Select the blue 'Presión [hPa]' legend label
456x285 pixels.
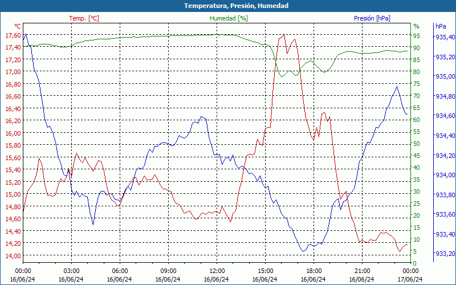pyautogui.click(x=372, y=18)
